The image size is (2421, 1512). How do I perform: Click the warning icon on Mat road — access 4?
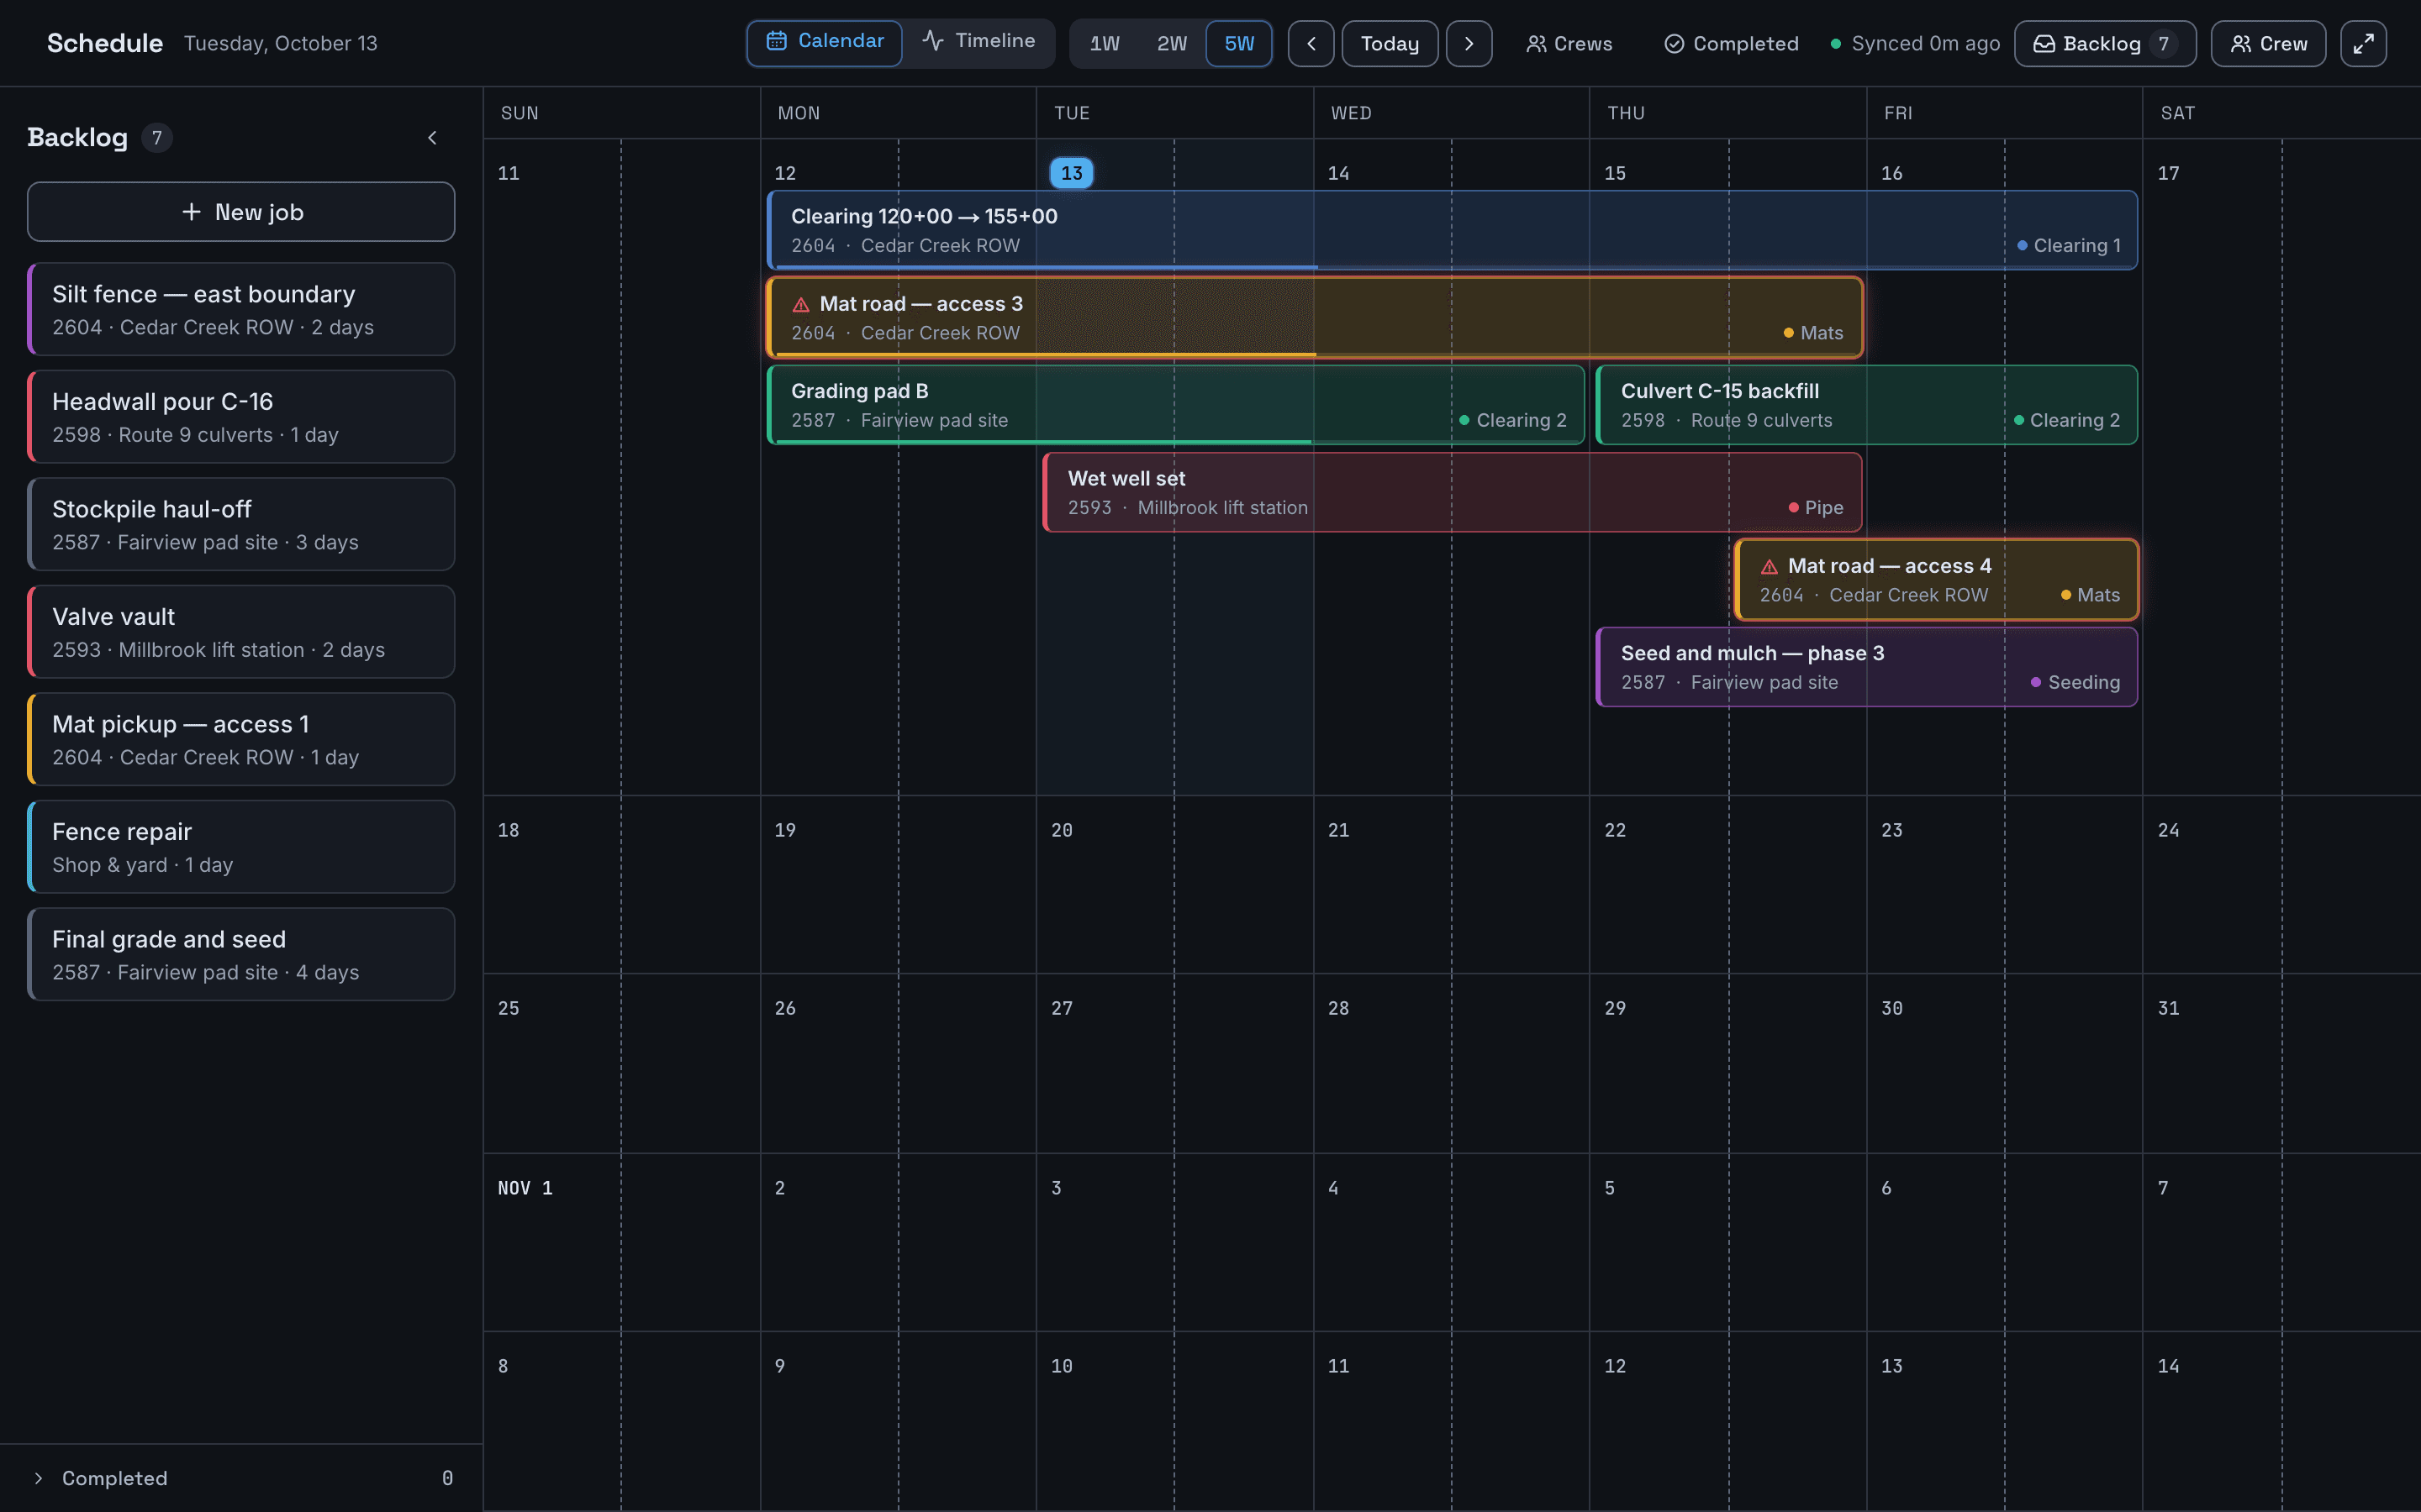point(1769,566)
